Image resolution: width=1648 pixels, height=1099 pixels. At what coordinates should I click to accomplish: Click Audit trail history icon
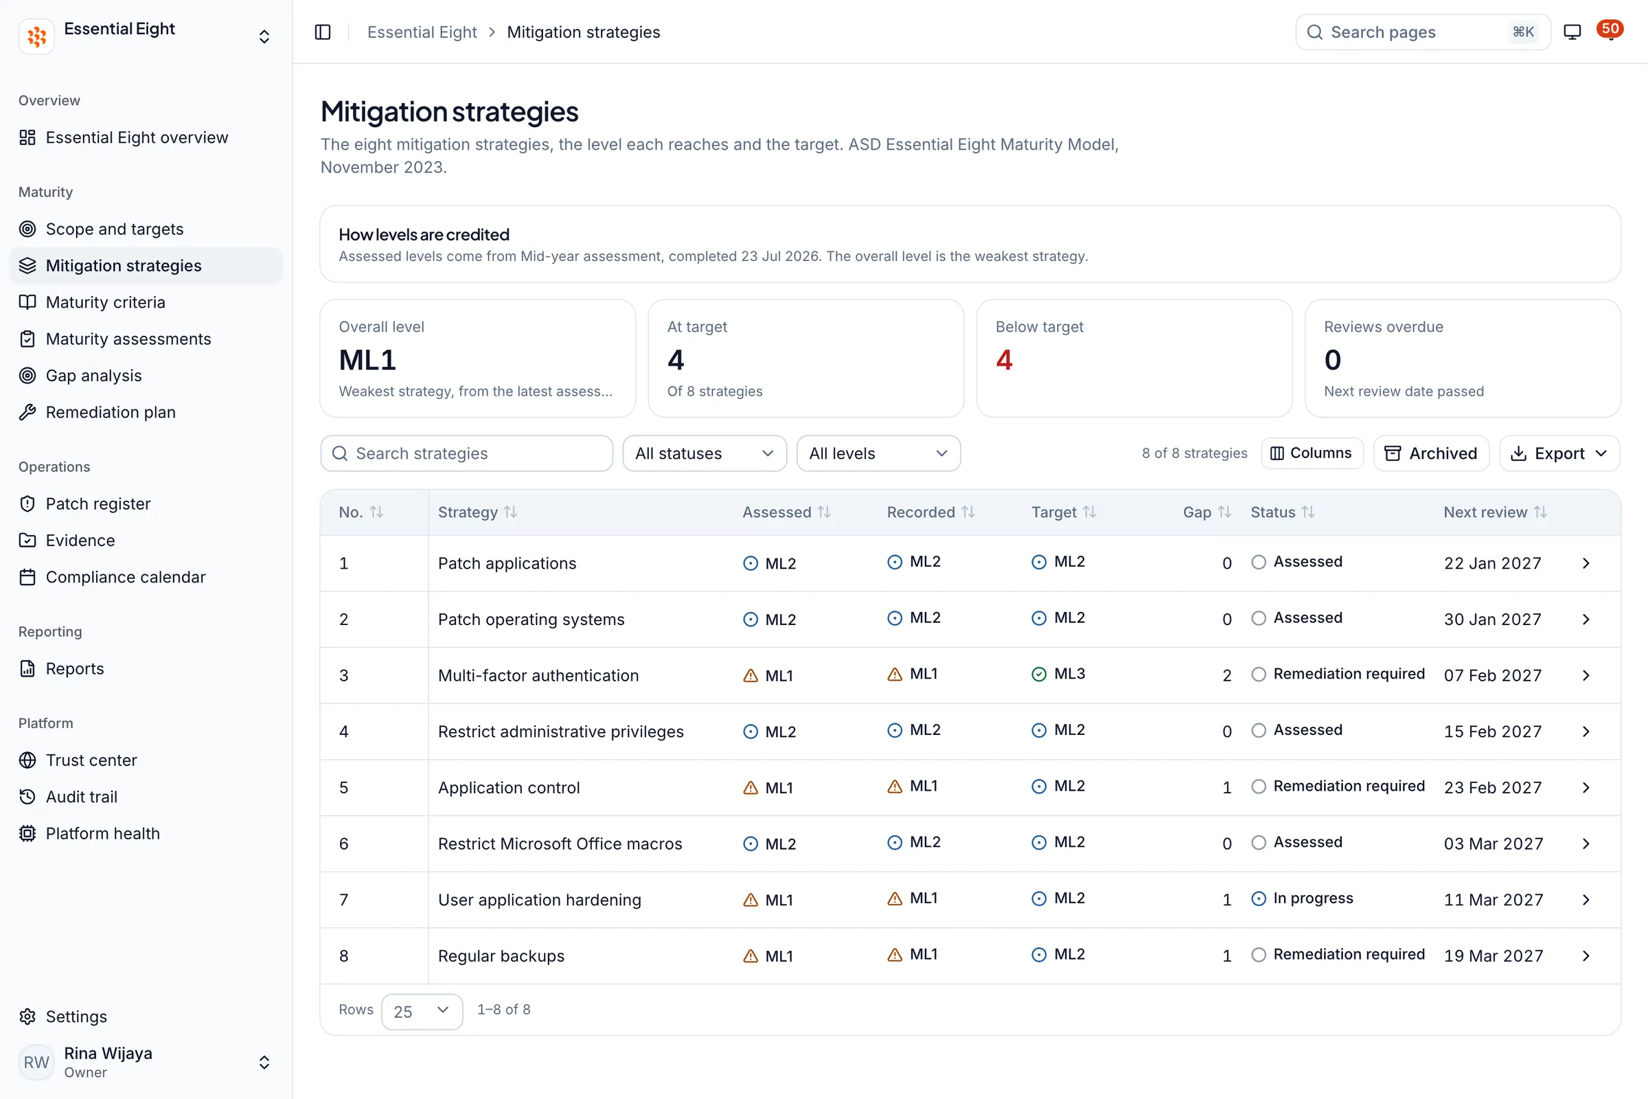point(27,797)
